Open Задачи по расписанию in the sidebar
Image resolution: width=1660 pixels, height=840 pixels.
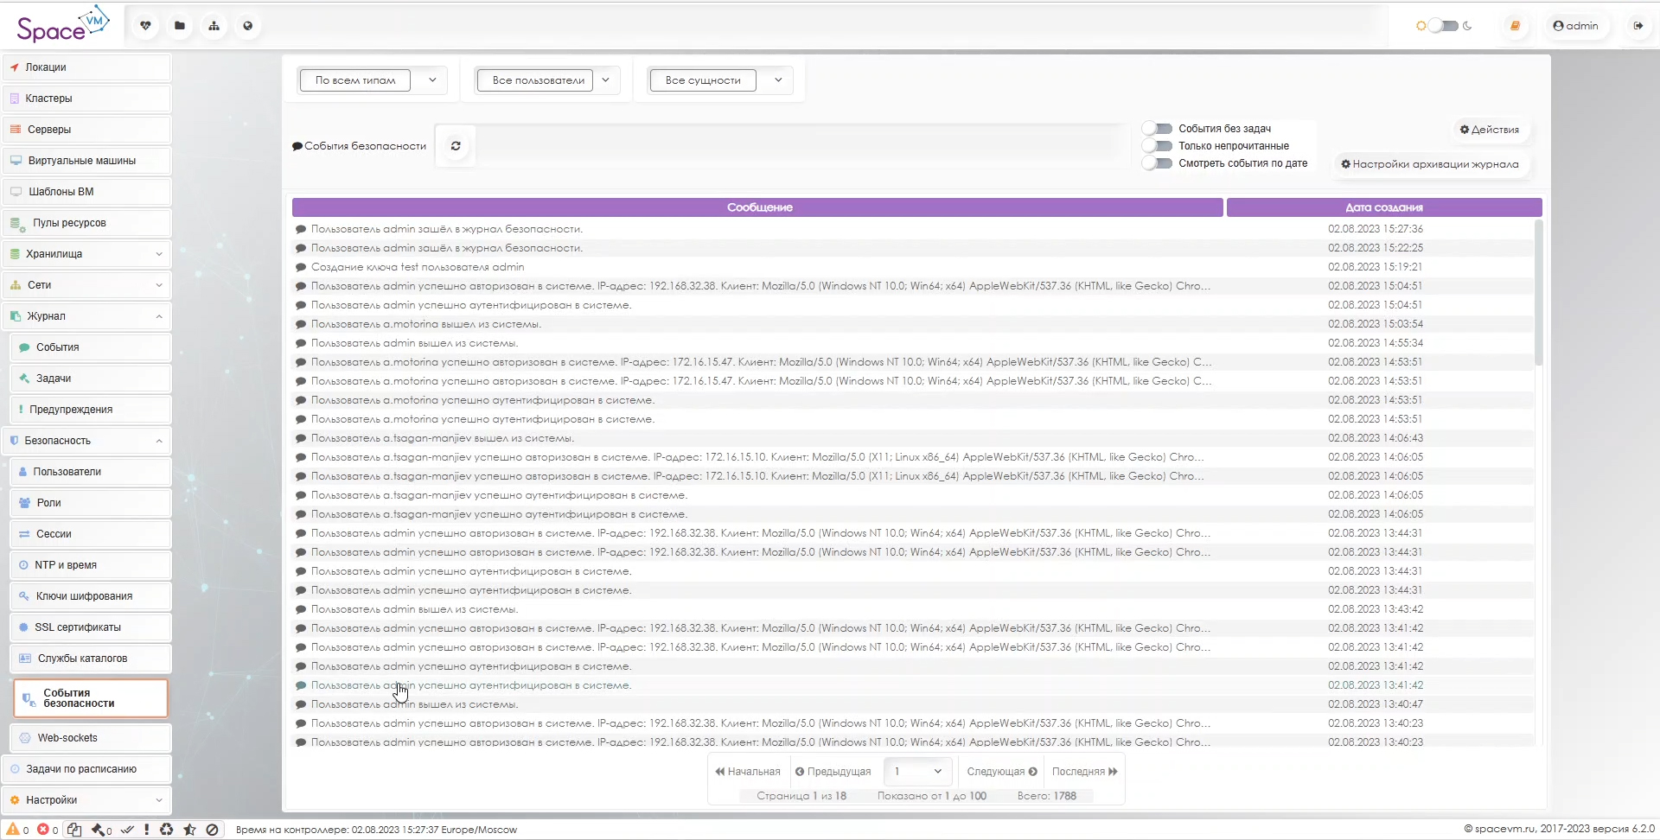click(87, 769)
